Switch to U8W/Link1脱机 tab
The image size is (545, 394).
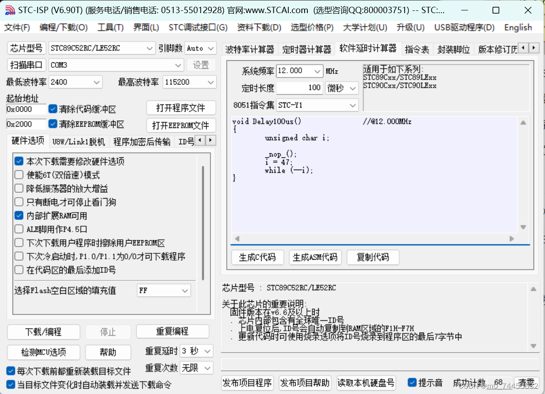78,142
